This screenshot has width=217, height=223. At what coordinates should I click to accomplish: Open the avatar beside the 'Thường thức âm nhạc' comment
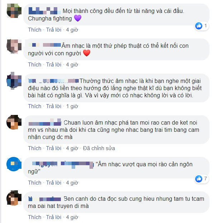[14, 81]
